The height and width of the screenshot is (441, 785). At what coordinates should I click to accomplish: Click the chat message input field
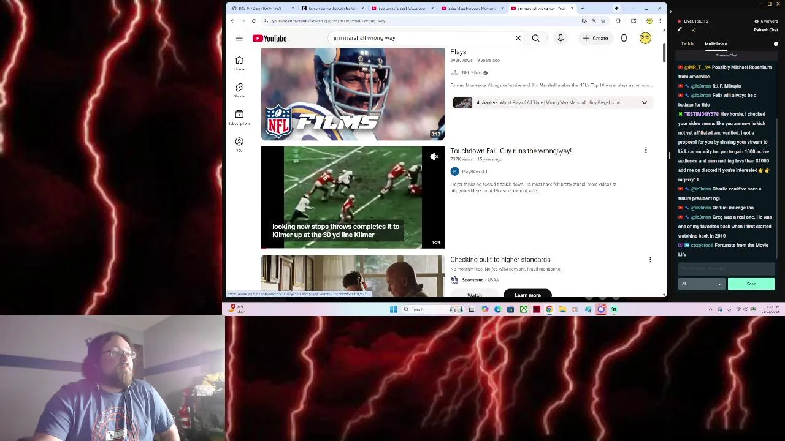click(x=727, y=269)
